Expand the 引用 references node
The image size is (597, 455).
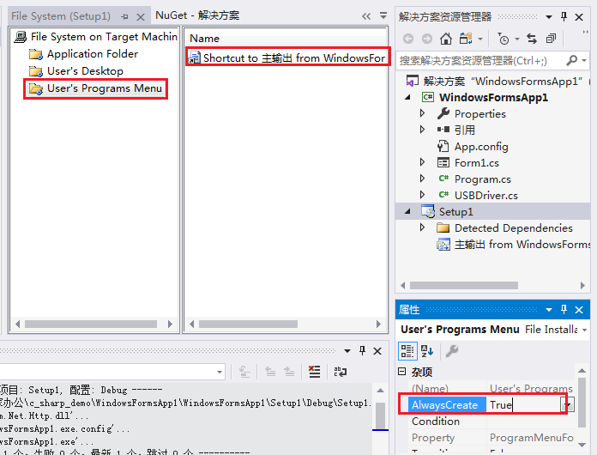[422, 130]
